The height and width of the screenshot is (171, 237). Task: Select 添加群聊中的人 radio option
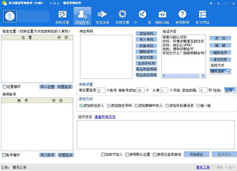click(136, 105)
